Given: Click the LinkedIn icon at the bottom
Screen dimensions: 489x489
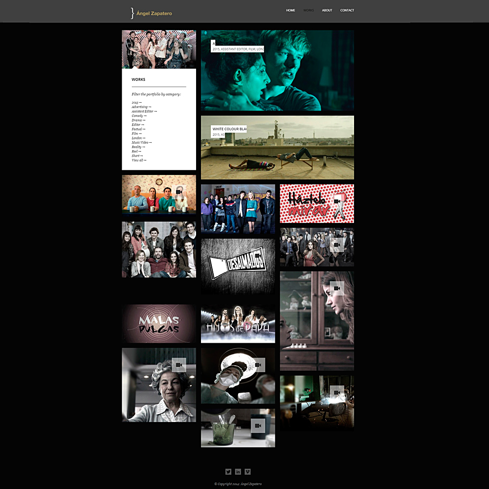Looking at the screenshot, I should click(x=238, y=471).
